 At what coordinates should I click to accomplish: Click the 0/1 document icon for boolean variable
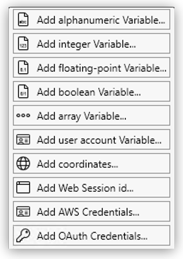[23, 91]
